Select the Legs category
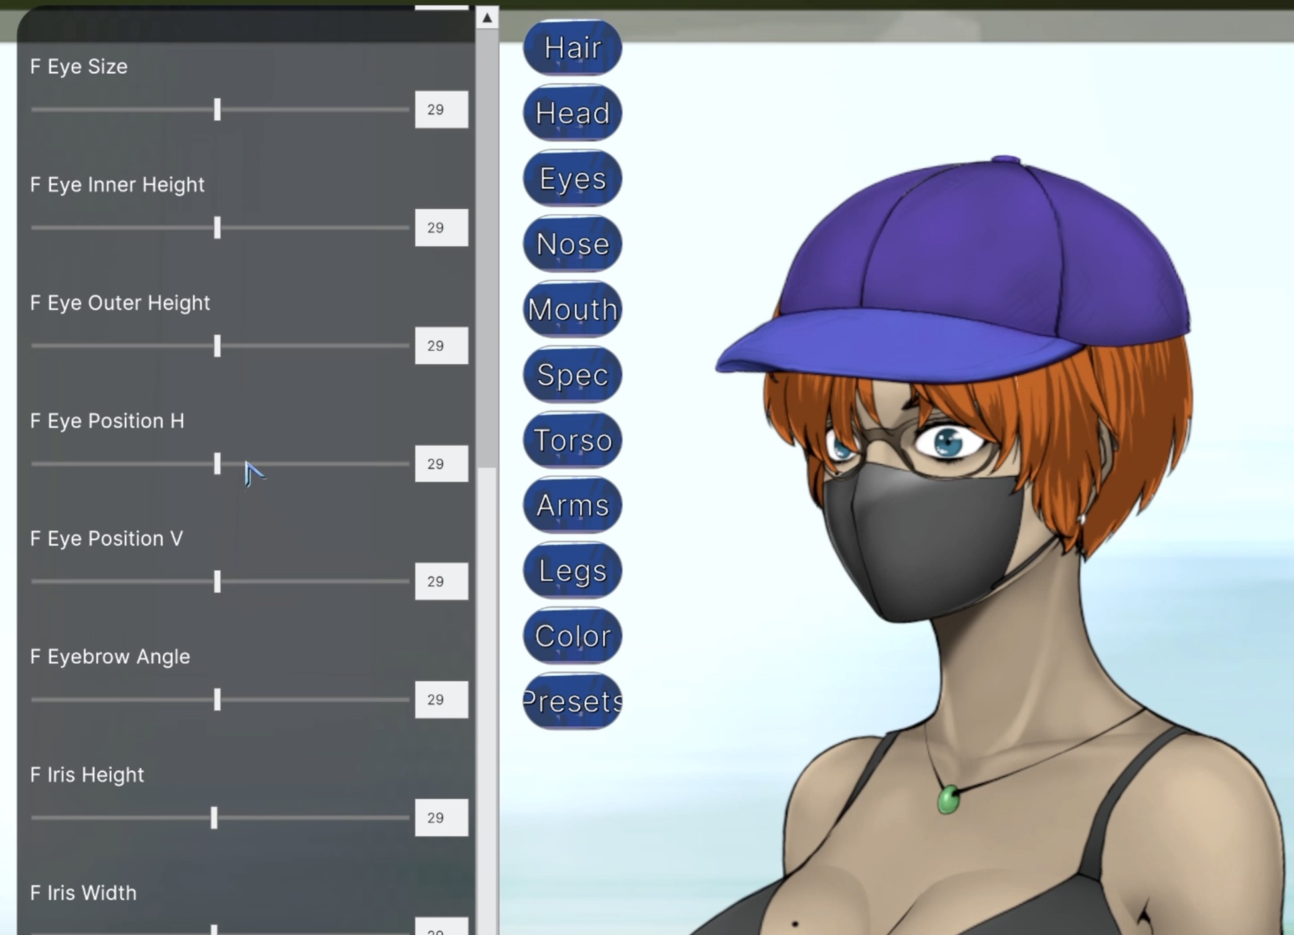 pyautogui.click(x=572, y=571)
